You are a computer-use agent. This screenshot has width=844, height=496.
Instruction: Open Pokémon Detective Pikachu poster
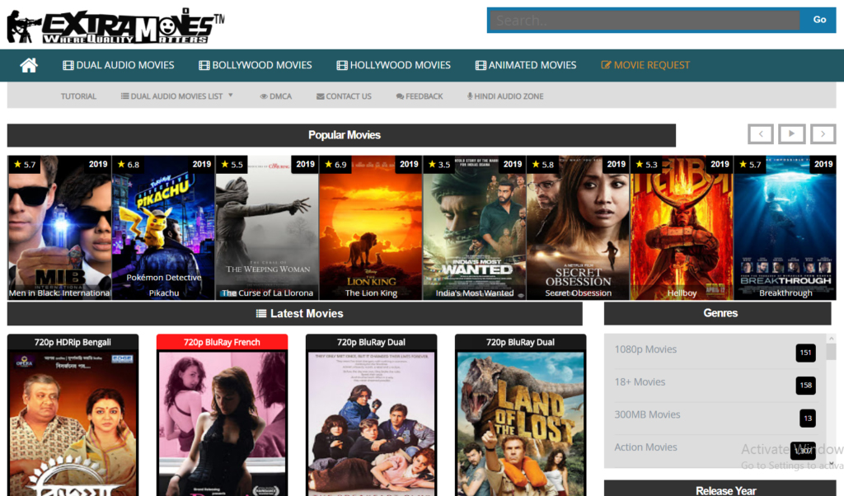click(163, 227)
